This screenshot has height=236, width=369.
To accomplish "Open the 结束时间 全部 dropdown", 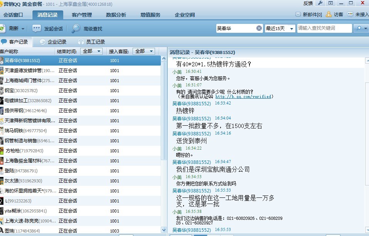I will pos(91,51).
